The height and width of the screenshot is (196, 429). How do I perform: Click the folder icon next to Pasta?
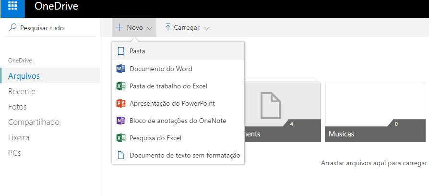pyautogui.click(x=121, y=51)
